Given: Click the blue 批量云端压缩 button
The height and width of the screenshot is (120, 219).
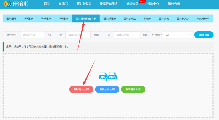Looking at the screenshot, I should [x=107, y=89].
